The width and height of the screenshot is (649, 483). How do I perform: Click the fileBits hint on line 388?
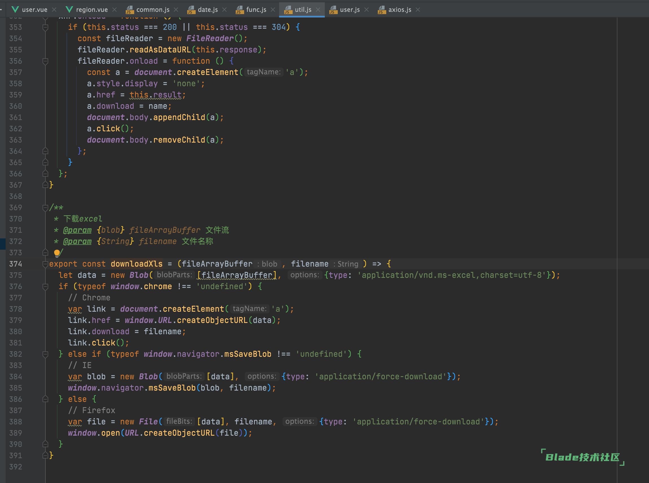tap(179, 422)
